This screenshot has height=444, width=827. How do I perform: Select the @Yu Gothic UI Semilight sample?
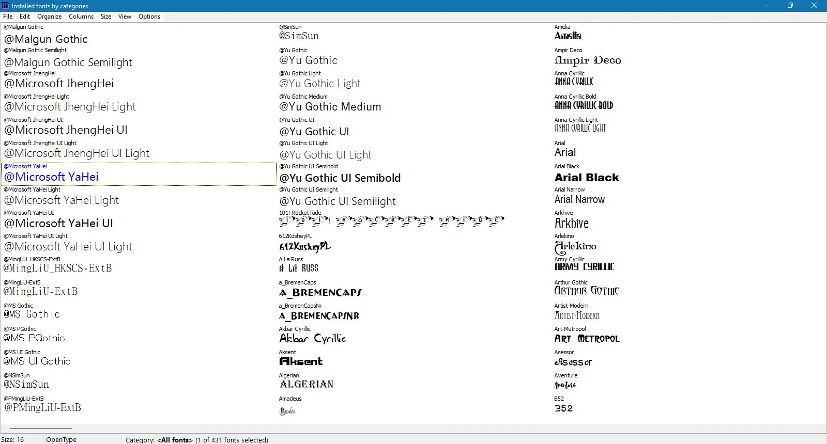pyautogui.click(x=338, y=201)
